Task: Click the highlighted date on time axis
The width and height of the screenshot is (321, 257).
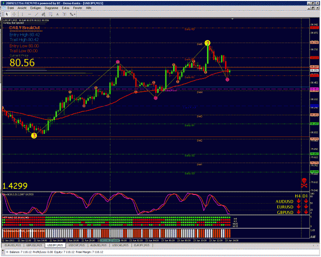Action: tap(110, 241)
